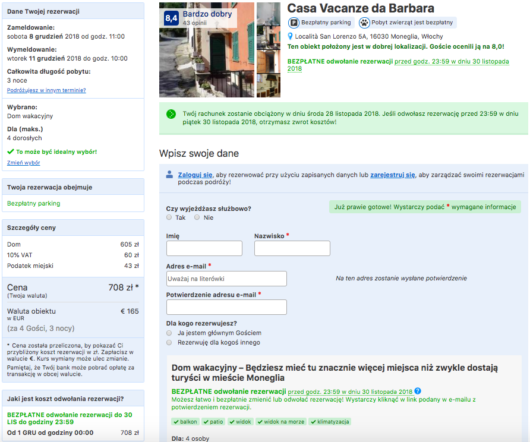The width and height of the screenshot is (530, 442).
Task: Click the patio amenity tag
Action: pos(213,422)
